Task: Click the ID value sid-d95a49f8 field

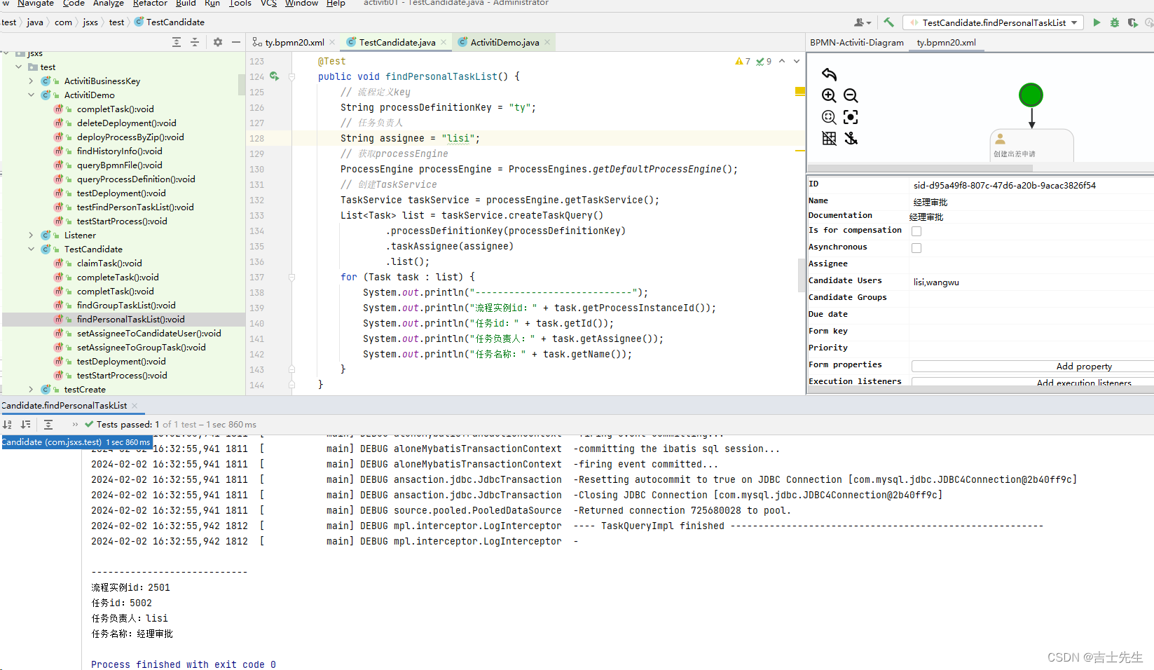Action: tap(1031, 185)
